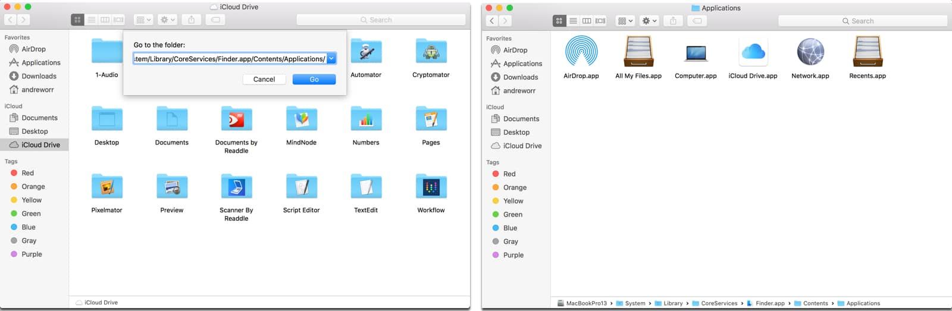
Task: Open the Script Editor folder
Action: [x=301, y=186]
